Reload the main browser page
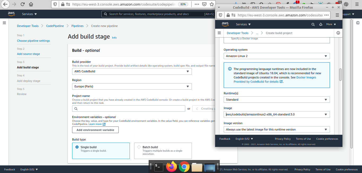Image resolution: width=362 pixels, height=173 pixels. [x=23, y=4]
